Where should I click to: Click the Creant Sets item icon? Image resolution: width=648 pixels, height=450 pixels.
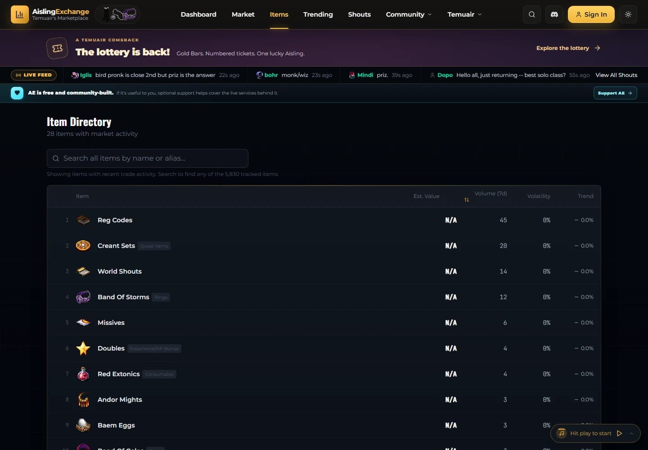click(83, 246)
